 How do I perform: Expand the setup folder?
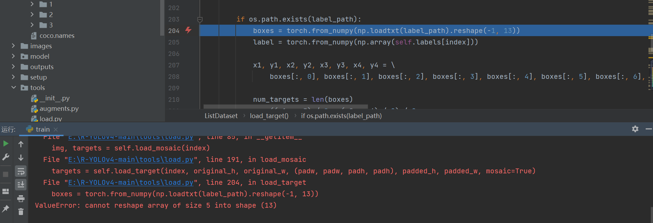click(x=13, y=77)
